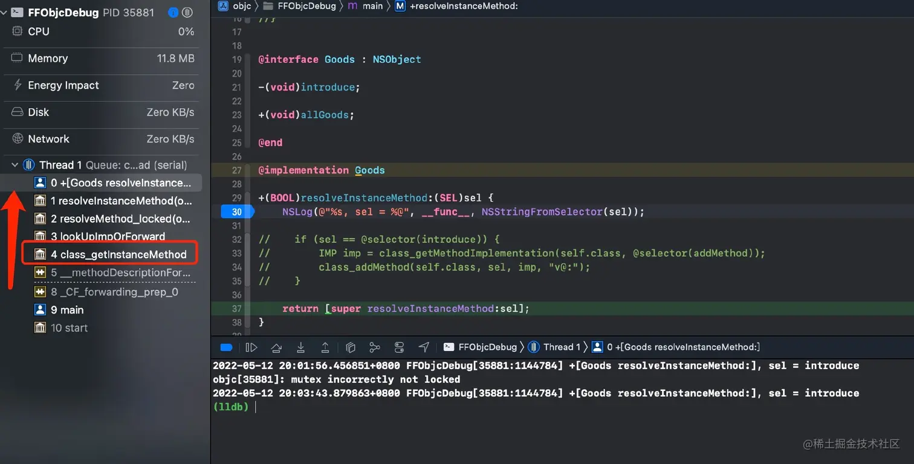Click NSObject superclass in interface line
The height and width of the screenshot is (464, 914).
click(x=397, y=59)
